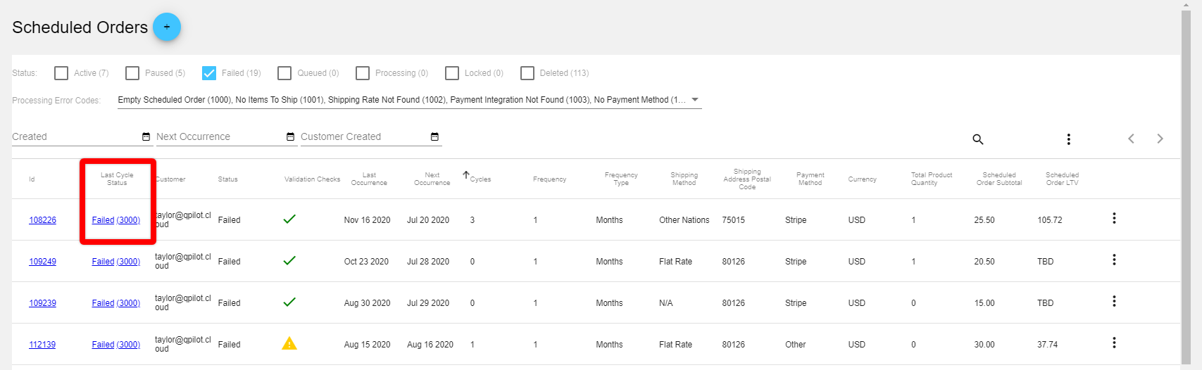Sort by Scheduled Order Subtotal header
Image resolution: width=1202 pixels, height=370 pixels.
999,179
